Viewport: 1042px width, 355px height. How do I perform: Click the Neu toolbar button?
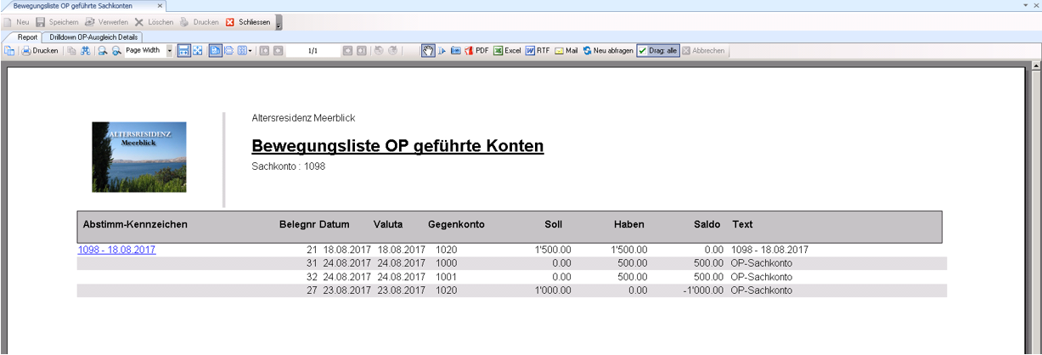click(x=17, y=22)
